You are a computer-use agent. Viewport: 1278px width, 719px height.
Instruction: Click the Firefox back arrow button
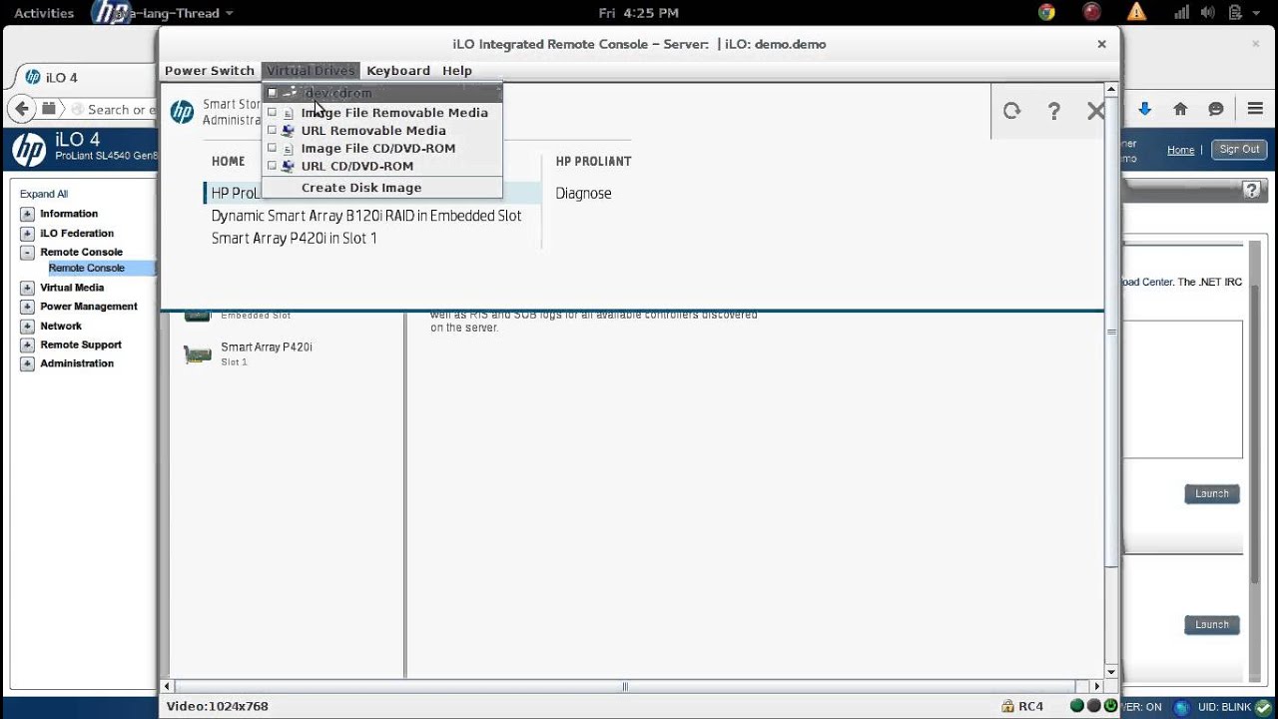click(22, 109)
